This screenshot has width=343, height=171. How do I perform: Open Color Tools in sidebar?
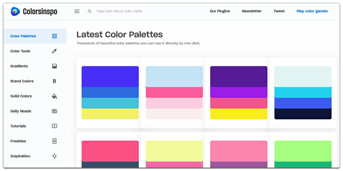click(20, 51)
